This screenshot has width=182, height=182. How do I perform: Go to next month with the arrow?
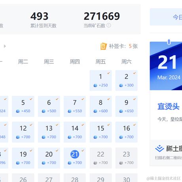pyautogui.click(x=5, y=46)
